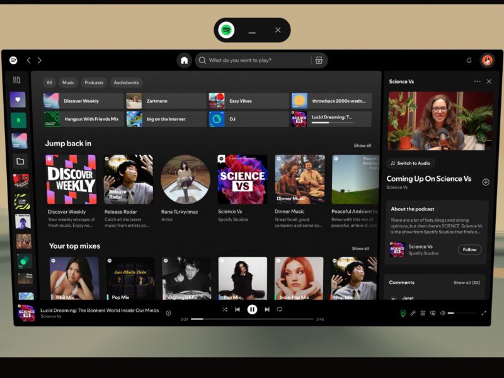The height and width of the screenshot is (378, 504).
Task: Expand Your Library sidebar icon
Action: tap(17, 80)
